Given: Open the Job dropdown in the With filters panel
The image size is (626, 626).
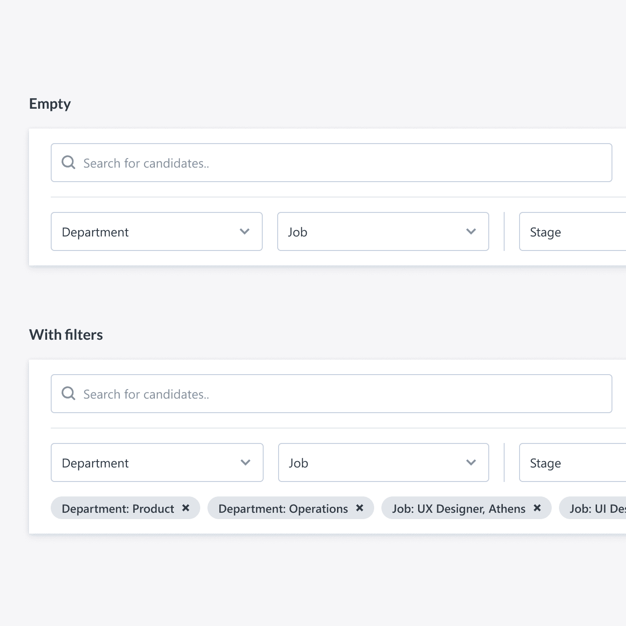Looking at the screenshot, I should click(384, 462).
